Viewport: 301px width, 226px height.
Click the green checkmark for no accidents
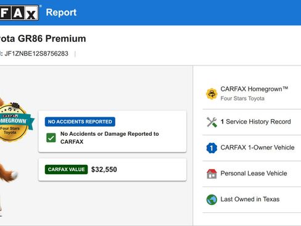(x=51, y=138)
